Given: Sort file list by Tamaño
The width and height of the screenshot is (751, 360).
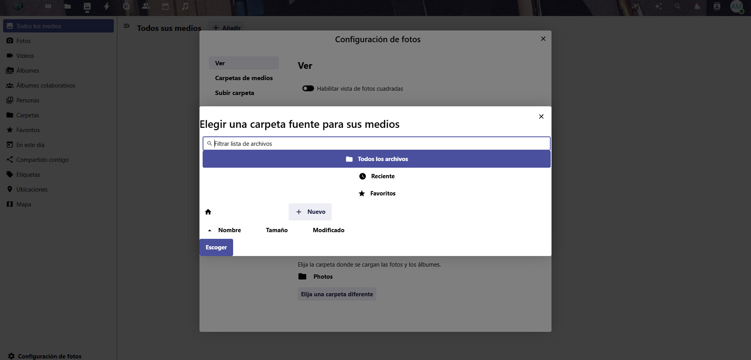Looking at the screenshot, I should pyautogui.click(x=277, y=230).
